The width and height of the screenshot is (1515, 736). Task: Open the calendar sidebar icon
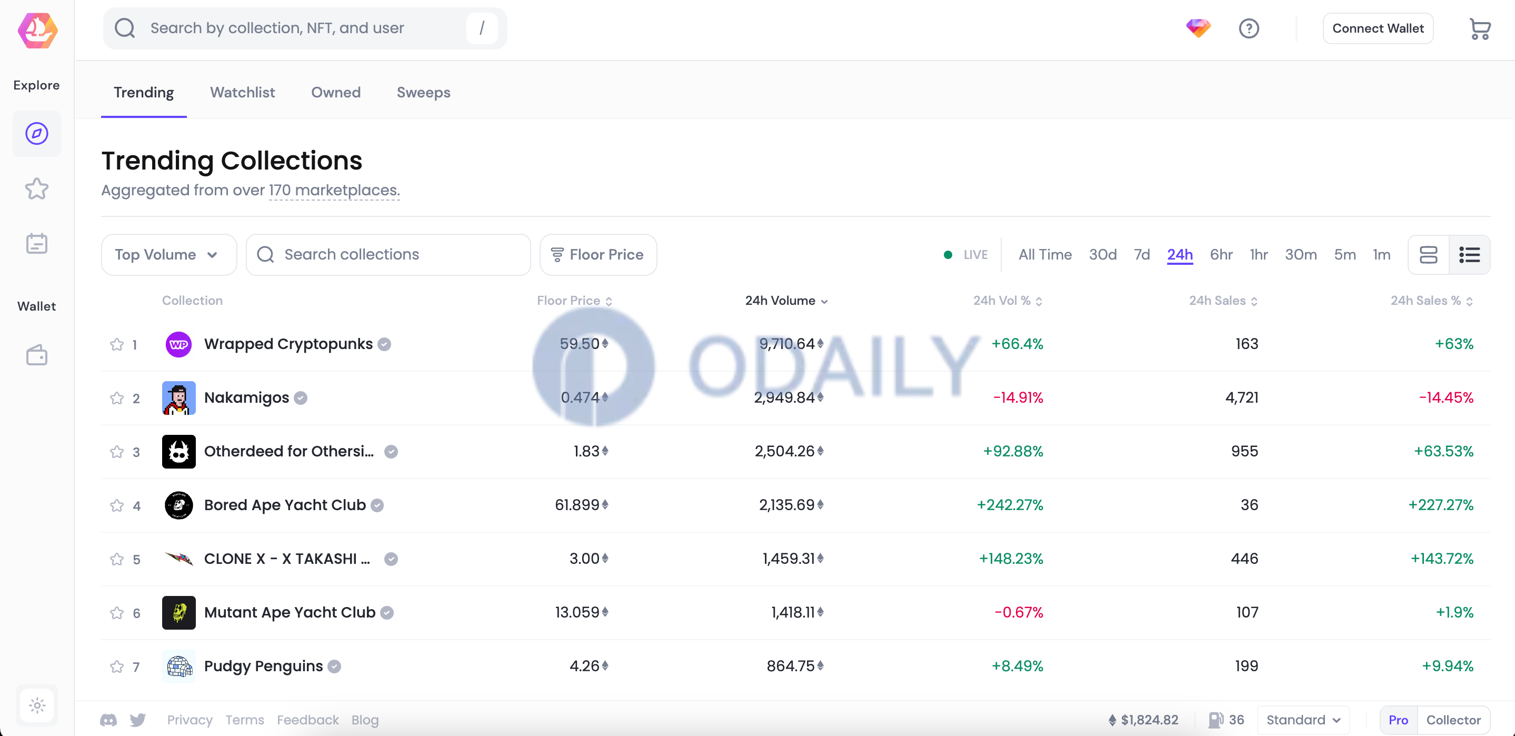click(36, 243)
